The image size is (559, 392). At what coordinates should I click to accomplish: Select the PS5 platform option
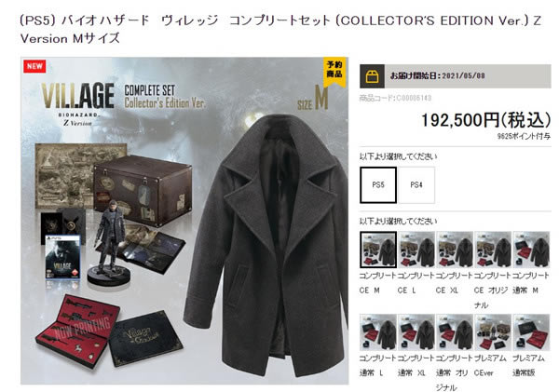coord(378,185)
